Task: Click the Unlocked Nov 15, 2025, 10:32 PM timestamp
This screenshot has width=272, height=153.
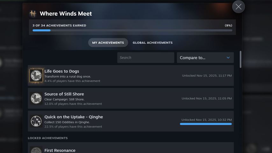Action: (x=207, y=120)
